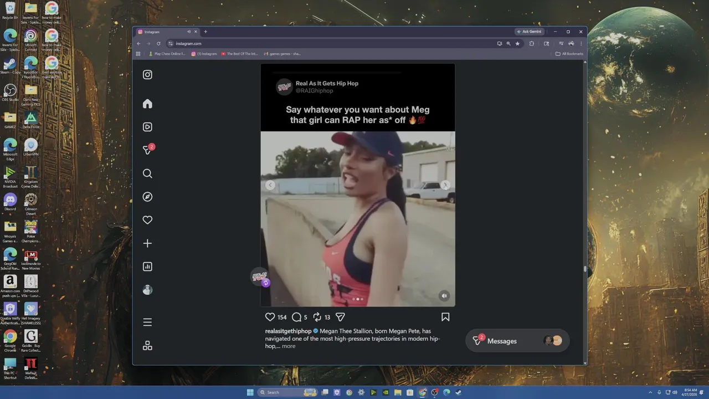Expand caption with 'more' link
This screenshot has width=709, height=399.
pos(289,346)
